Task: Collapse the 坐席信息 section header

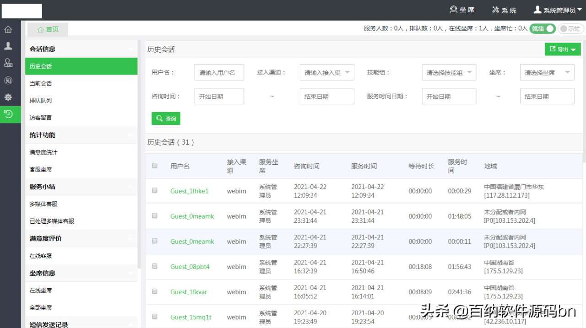Action: pos(81,273)
